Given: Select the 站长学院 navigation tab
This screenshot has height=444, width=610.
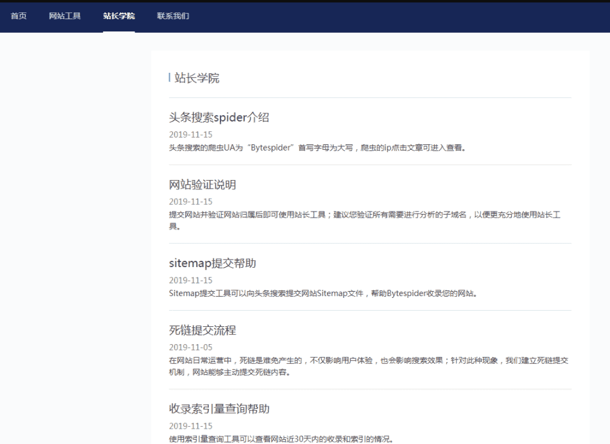Looking at the screenshot, I should pyautogui.click(x=119, y=16).
